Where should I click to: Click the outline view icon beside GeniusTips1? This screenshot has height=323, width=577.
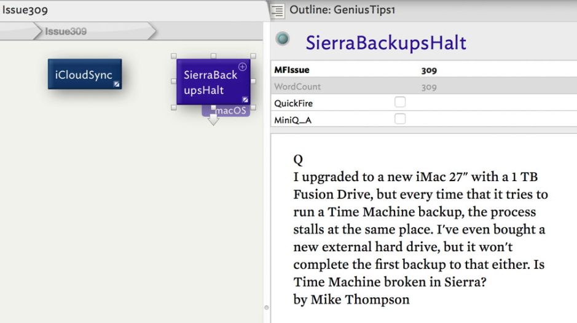point(278,10)
